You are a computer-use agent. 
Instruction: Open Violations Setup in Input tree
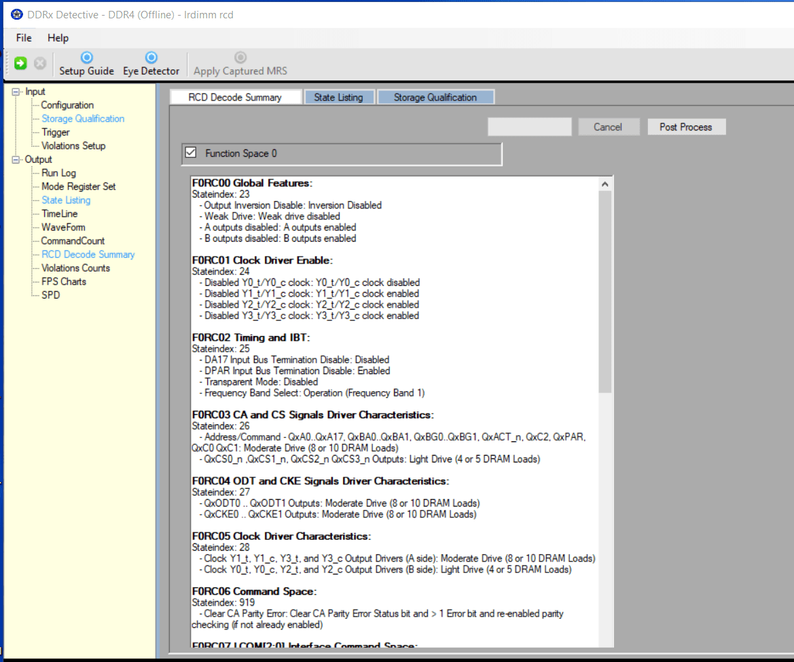pyautogui.click(x=73, y=146)
